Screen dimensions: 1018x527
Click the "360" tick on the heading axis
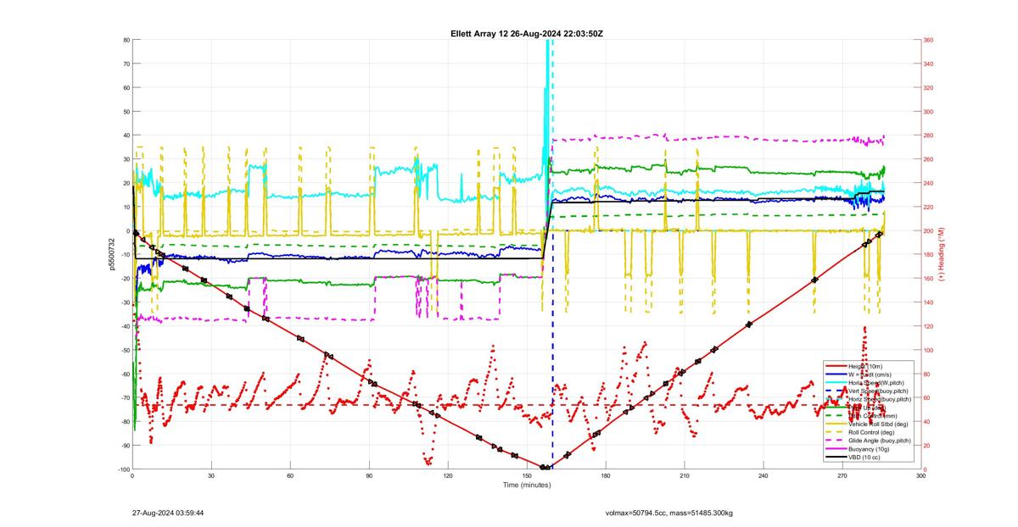pyautogui.click(x=929, y=40)
